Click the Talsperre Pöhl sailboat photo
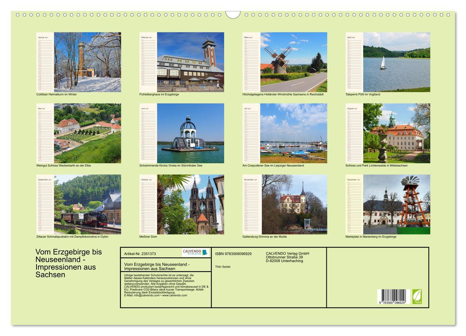 click(x=396, y=62)
